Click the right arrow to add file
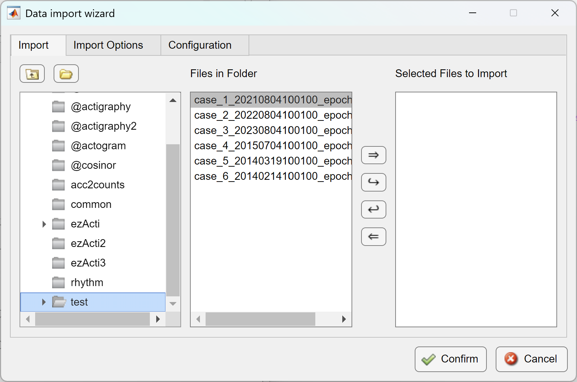The width and height of the screenshot is (577, 382). 373,155
